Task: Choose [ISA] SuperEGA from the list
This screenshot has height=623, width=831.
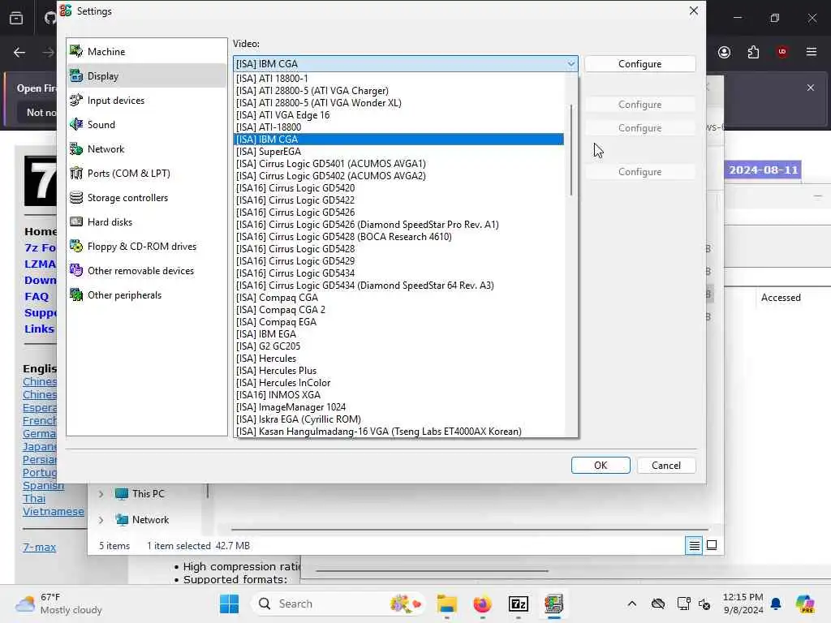Action: tap(398, 152)
